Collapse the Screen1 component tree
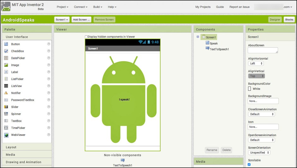 [x=198, y=37]
